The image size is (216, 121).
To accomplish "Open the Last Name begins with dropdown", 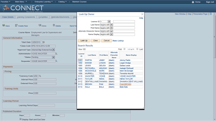I will click(x=111, y=25).
